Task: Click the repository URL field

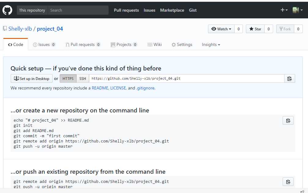Action: (x=186, y=78)
